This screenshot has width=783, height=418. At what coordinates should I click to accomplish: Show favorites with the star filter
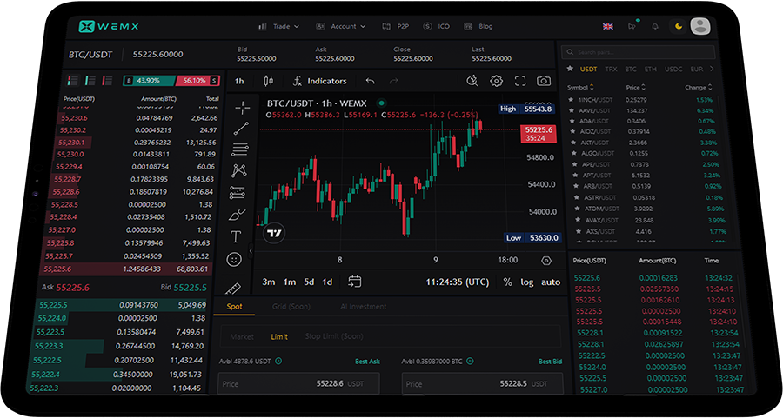[x=570, y=69]
